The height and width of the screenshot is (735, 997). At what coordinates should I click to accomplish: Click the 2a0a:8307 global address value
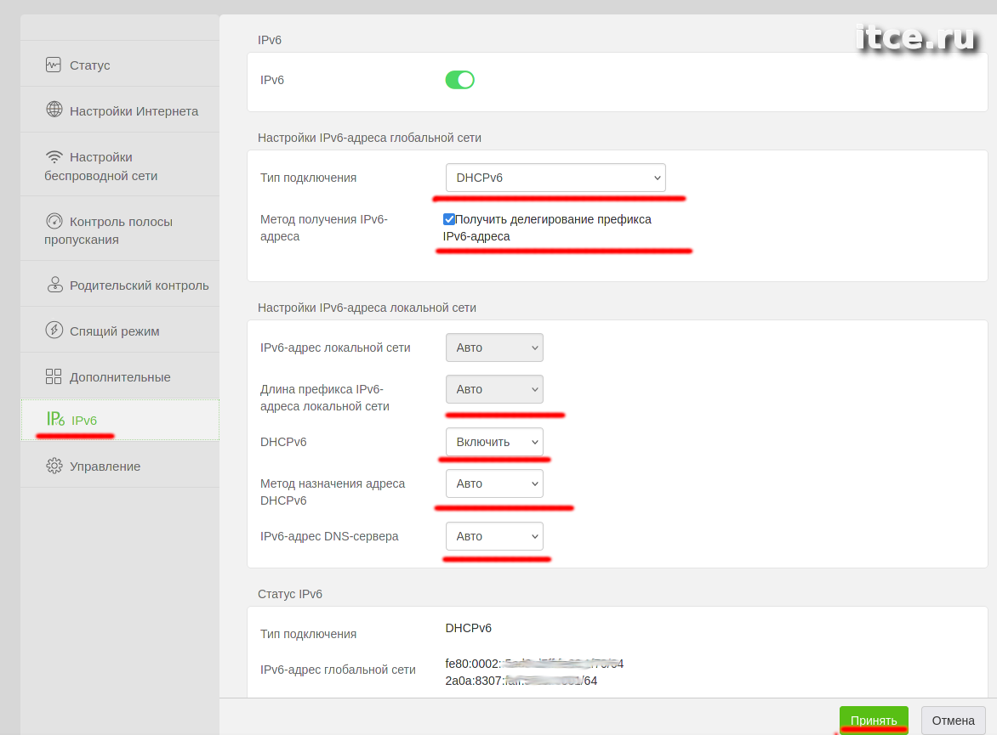click(x=521, y=681)
